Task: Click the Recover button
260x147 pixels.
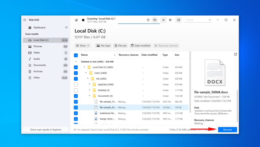Action: [x=227, y=129]
